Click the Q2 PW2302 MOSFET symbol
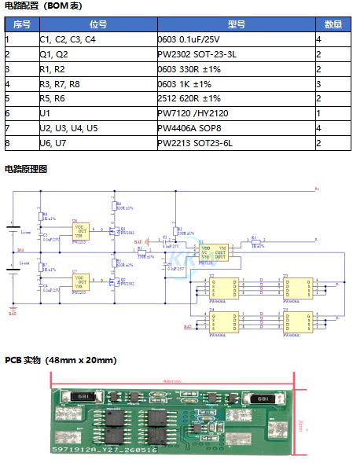 click(x=114, y=281)
